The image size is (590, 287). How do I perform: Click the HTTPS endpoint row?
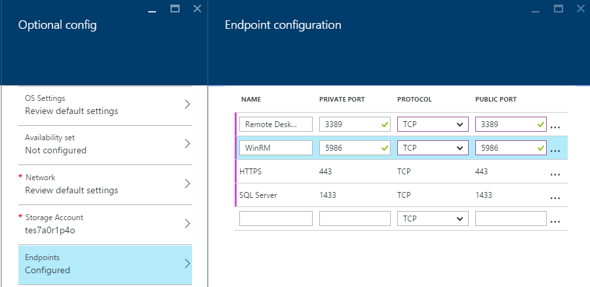point(393,172)
